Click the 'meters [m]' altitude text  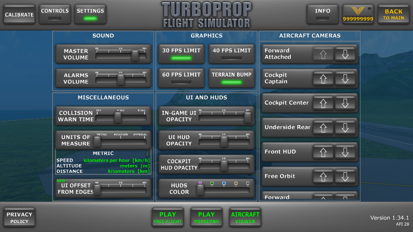[135, 166]
